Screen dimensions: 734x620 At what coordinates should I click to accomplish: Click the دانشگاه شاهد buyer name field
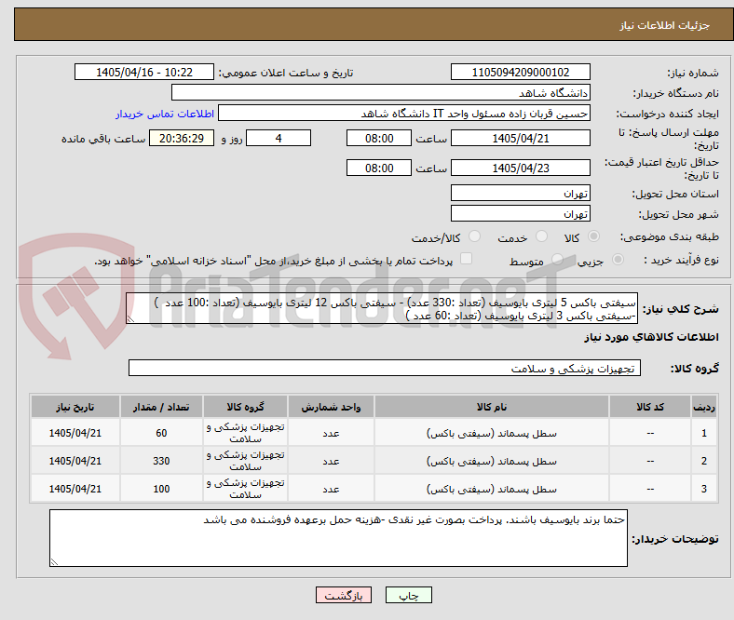(x=381, y=92)
